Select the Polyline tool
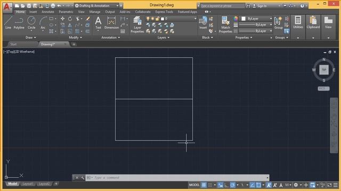 pyautogui.click(x=19, y=23)
